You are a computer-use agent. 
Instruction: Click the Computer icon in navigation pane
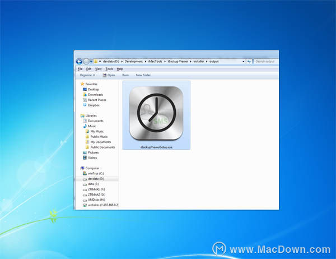pyautogui.click(x=82, y=168)
